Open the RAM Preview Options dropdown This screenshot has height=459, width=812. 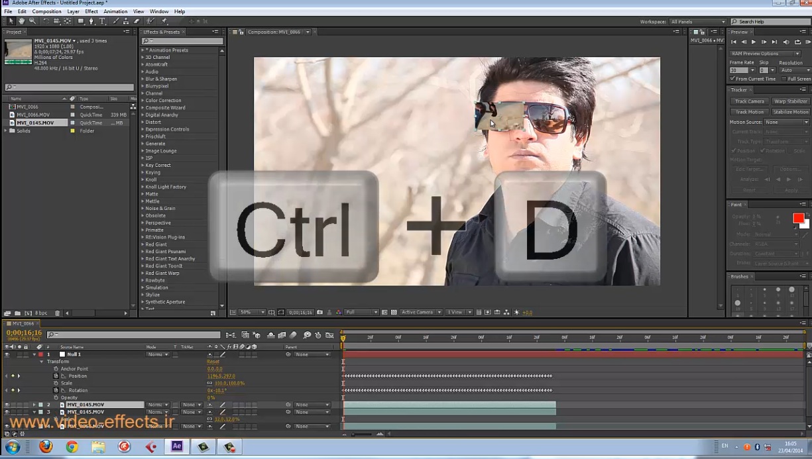766,54
